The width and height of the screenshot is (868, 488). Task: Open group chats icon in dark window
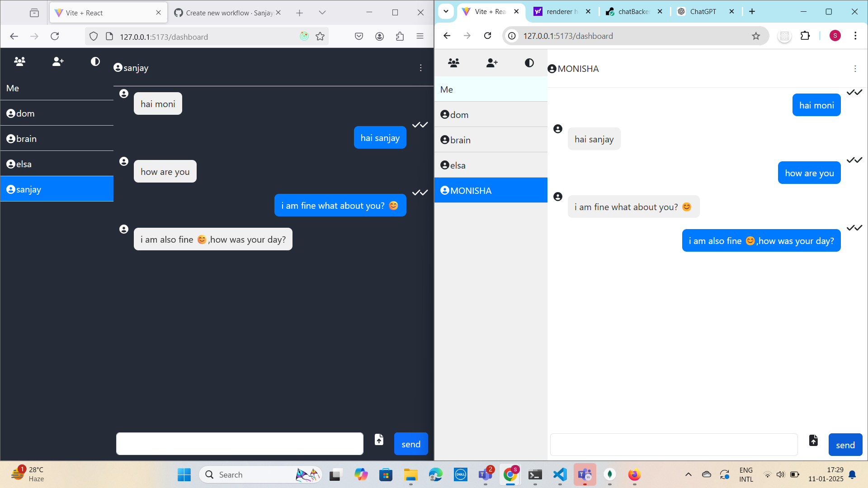[19, 61]
